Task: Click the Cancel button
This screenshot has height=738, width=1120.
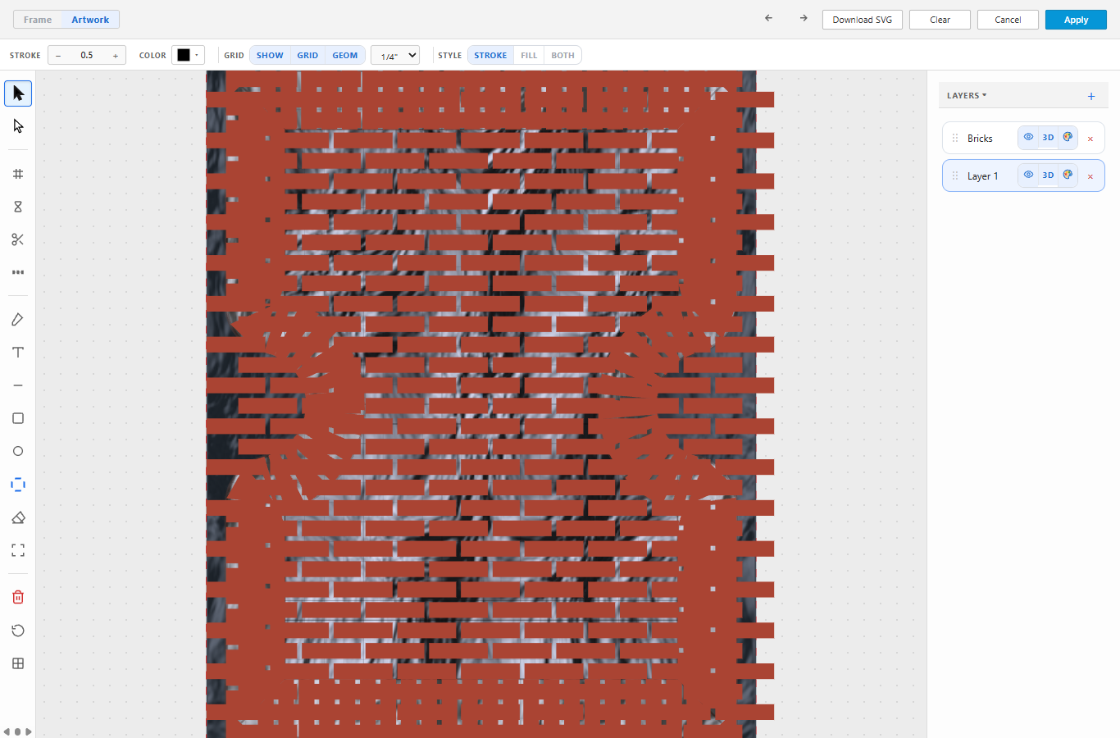Action: [x=1008, y=20]
